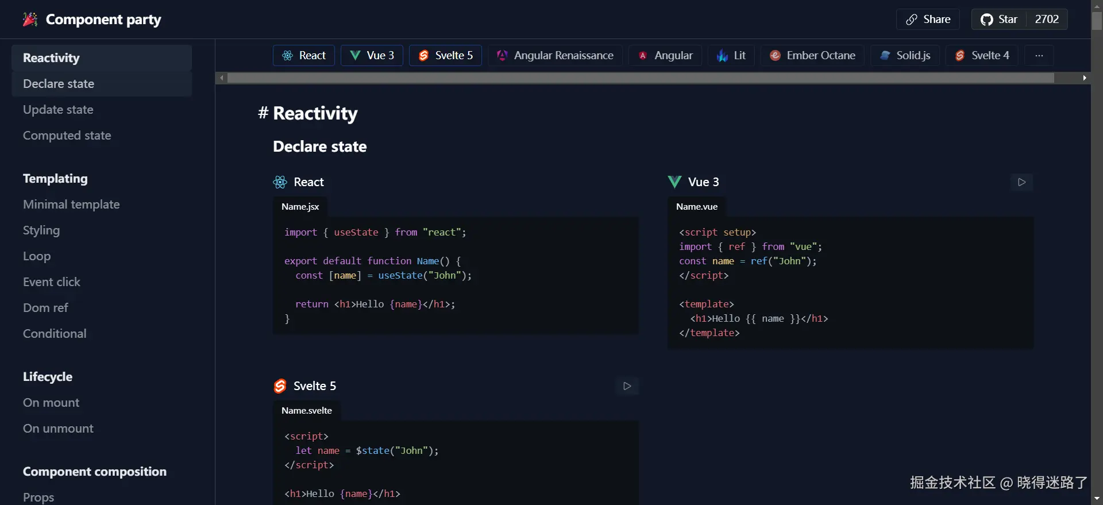Open On unmount in sidebar
The height and width of the screenshot is (505, 1103).
tap(58, 429)
